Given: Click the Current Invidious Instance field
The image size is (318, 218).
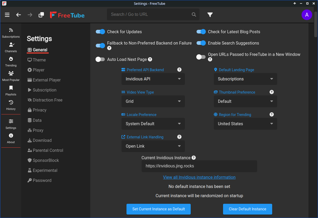Looking at the screenshot, I should [199, 166].
